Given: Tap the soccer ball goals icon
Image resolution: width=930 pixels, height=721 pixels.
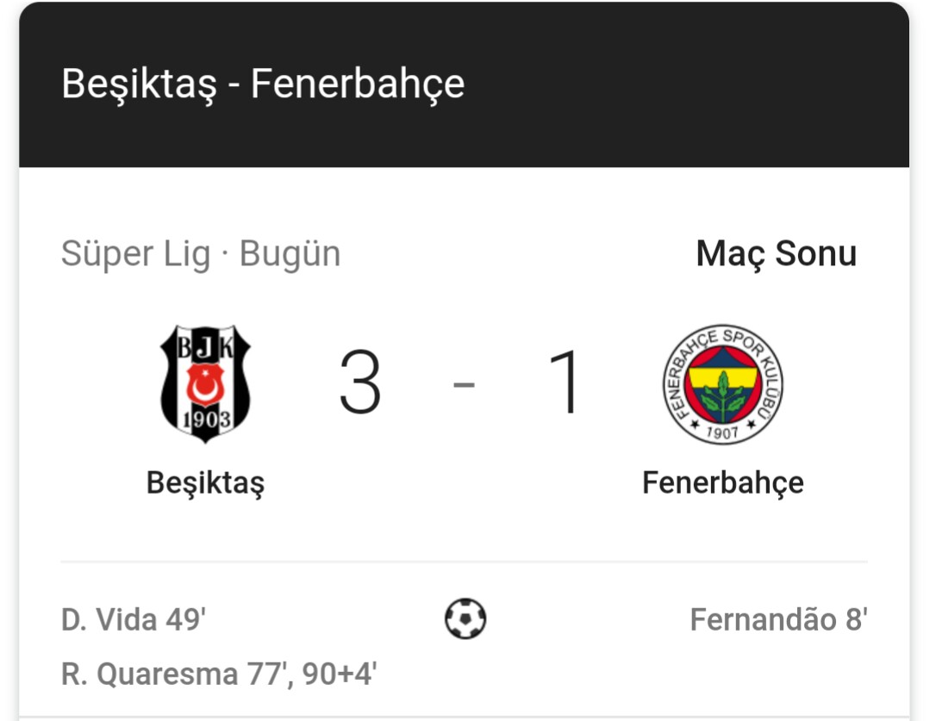Looking at the screenshot, I should [465, 618].
